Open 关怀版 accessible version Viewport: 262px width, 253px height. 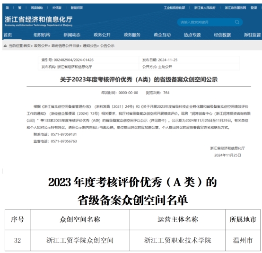[57, 8]
